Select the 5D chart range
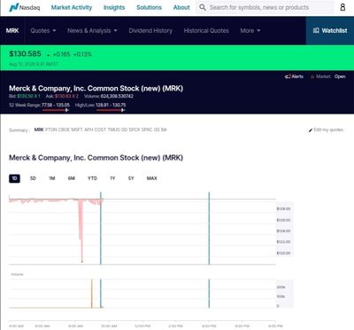 click(x=33, y=178)
